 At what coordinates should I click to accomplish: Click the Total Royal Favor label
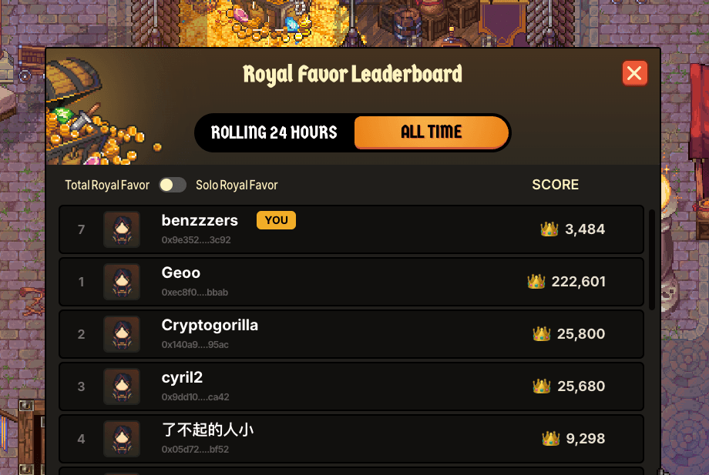[x=107, y=185]
